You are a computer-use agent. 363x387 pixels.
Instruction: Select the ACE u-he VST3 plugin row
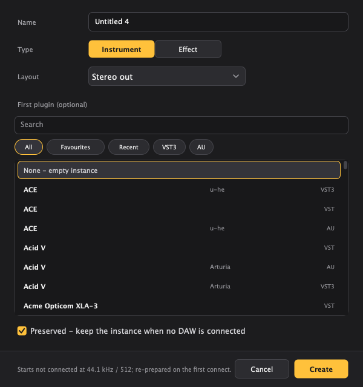pos(179,189)
